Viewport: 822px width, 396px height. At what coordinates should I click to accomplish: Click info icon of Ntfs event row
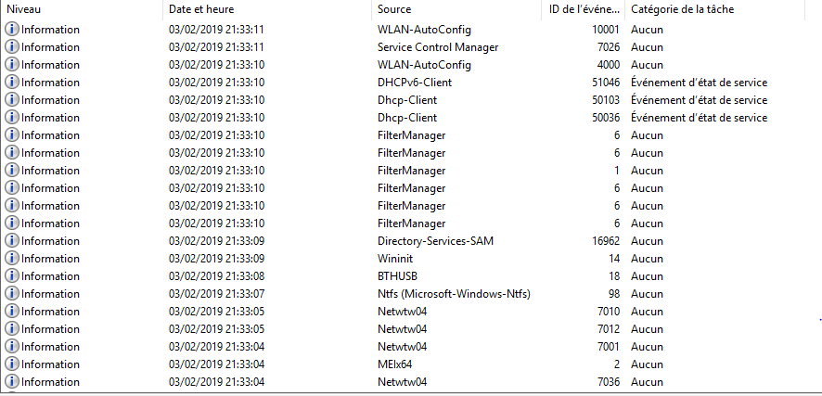(x=11, y=294)
